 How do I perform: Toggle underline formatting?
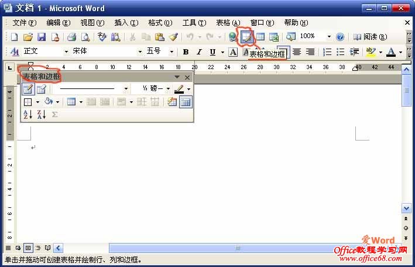pyautogui.click(x=212, y=52)
